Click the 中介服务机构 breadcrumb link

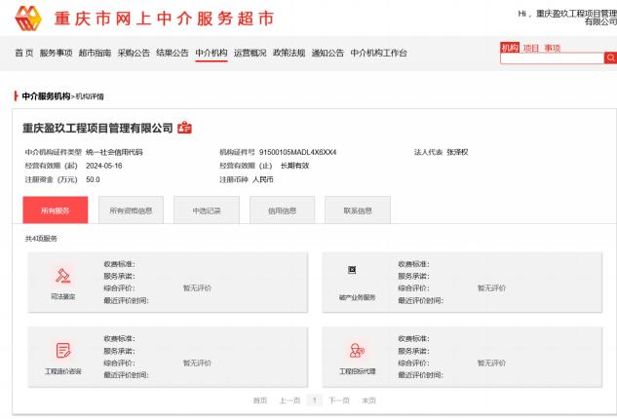pyautogui.click(x=46, y=96)
